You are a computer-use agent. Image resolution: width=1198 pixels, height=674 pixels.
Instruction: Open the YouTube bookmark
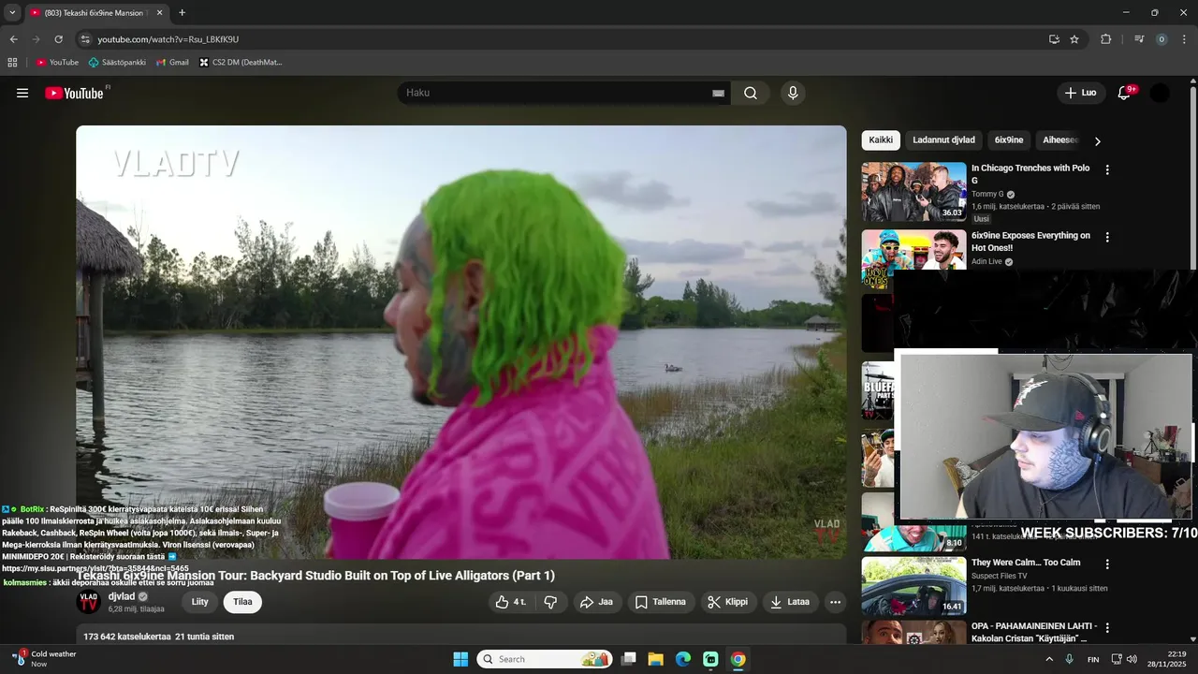57,63
